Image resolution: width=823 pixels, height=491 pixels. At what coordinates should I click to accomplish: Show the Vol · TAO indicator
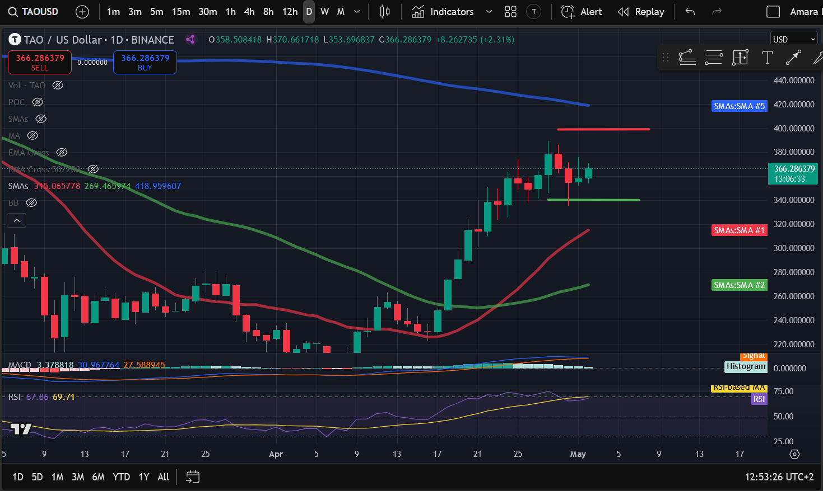click(x=58, y=85)
